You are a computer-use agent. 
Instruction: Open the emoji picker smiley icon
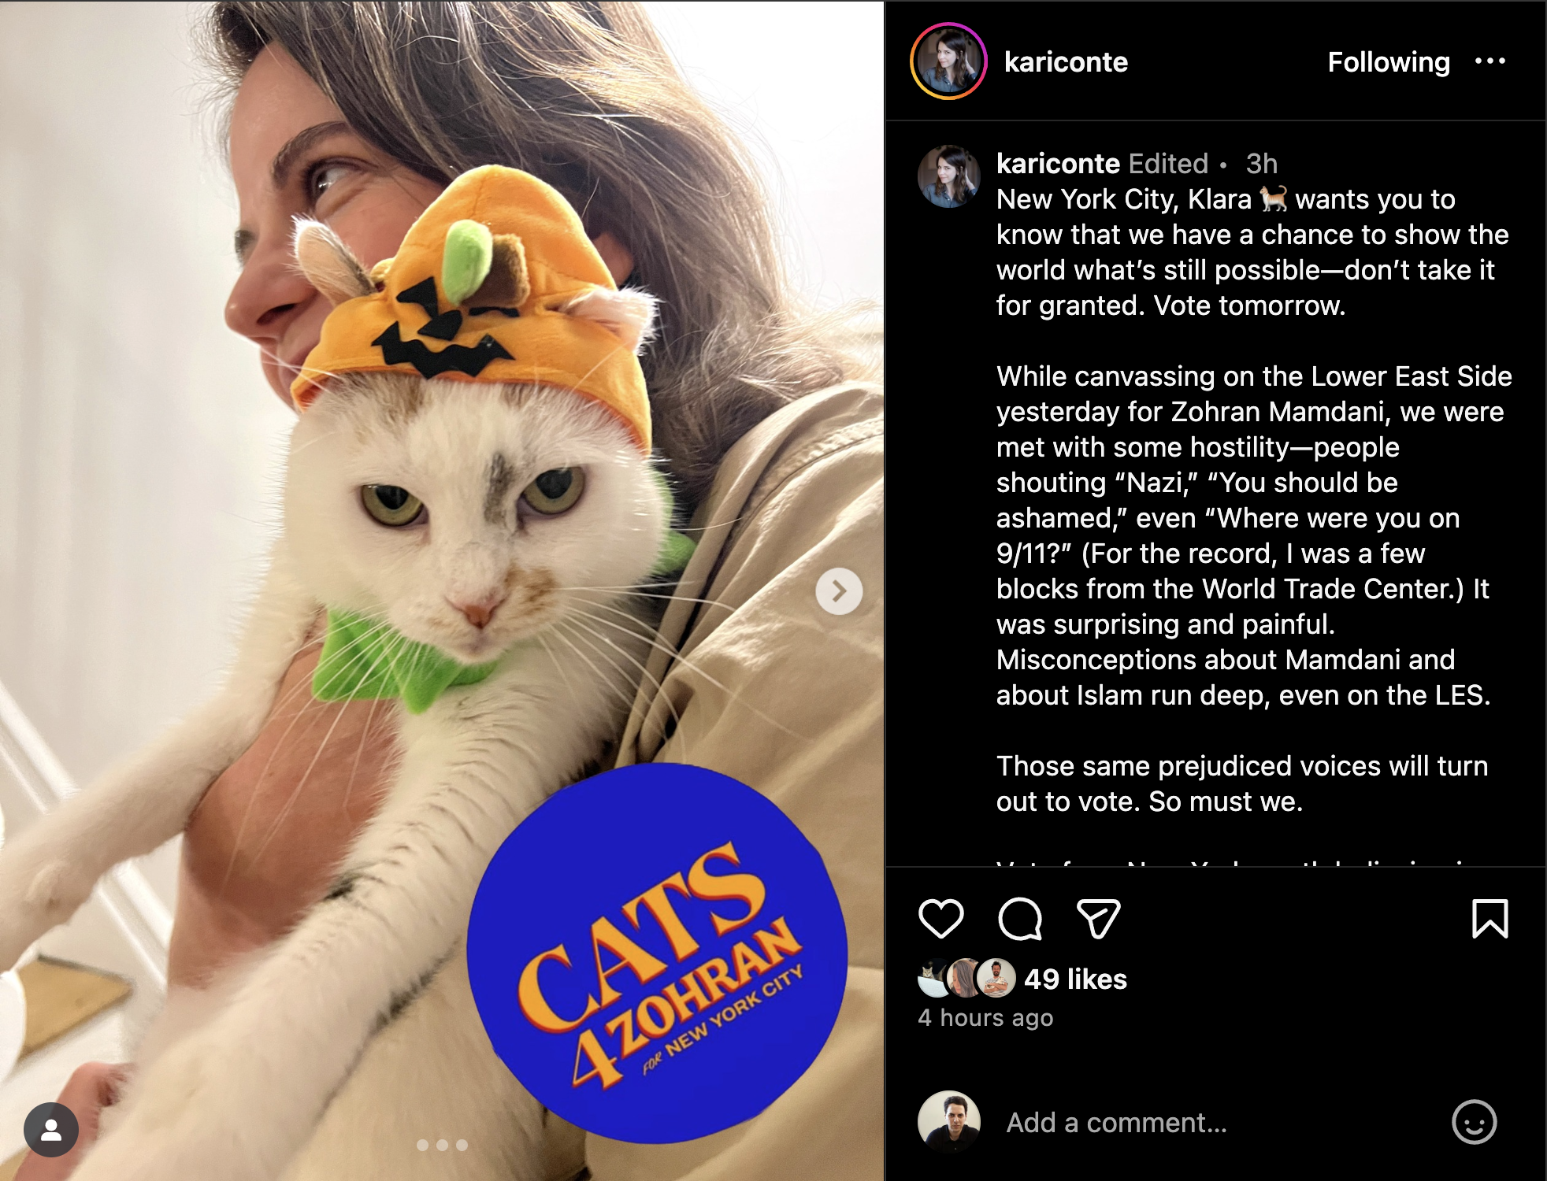click(x=1474, y=1122)
